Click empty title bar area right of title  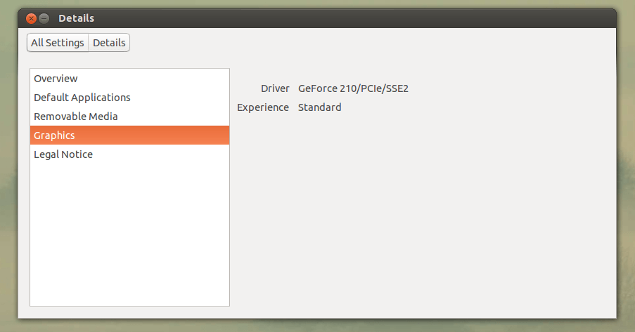[352, 18]
